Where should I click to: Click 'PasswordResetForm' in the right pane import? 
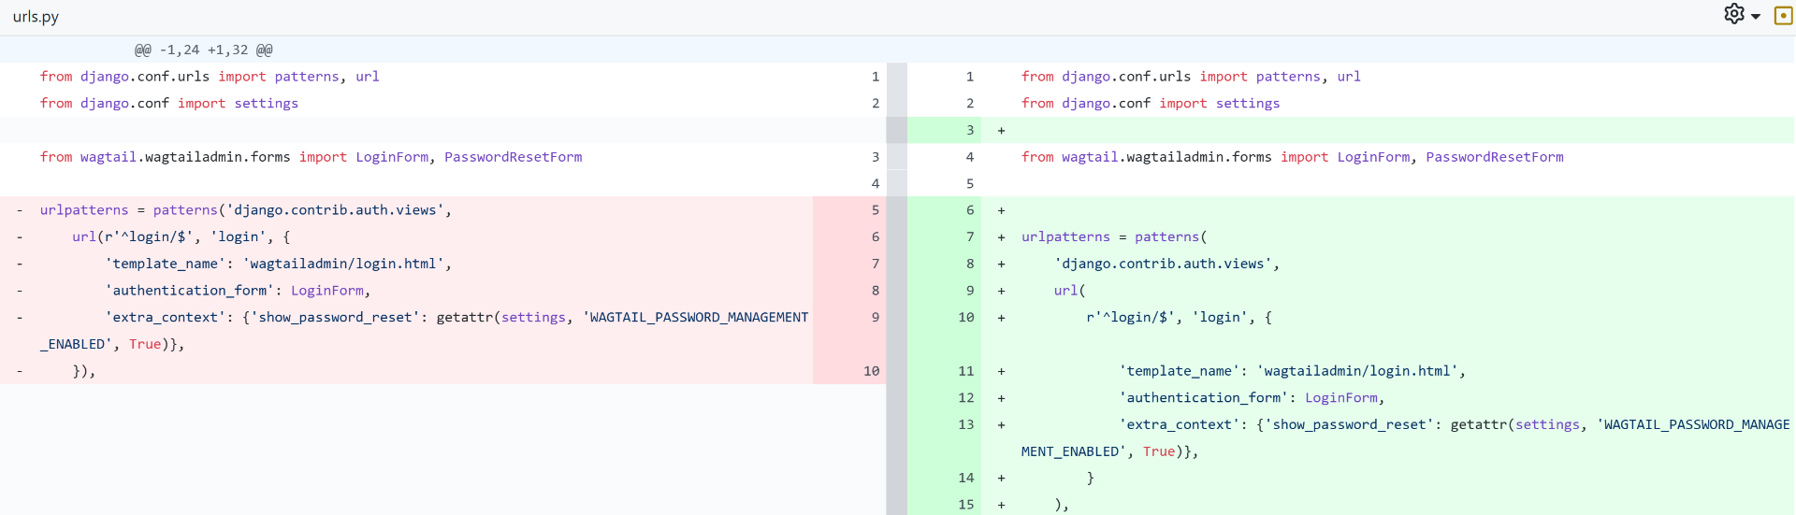coord(1494,157)
